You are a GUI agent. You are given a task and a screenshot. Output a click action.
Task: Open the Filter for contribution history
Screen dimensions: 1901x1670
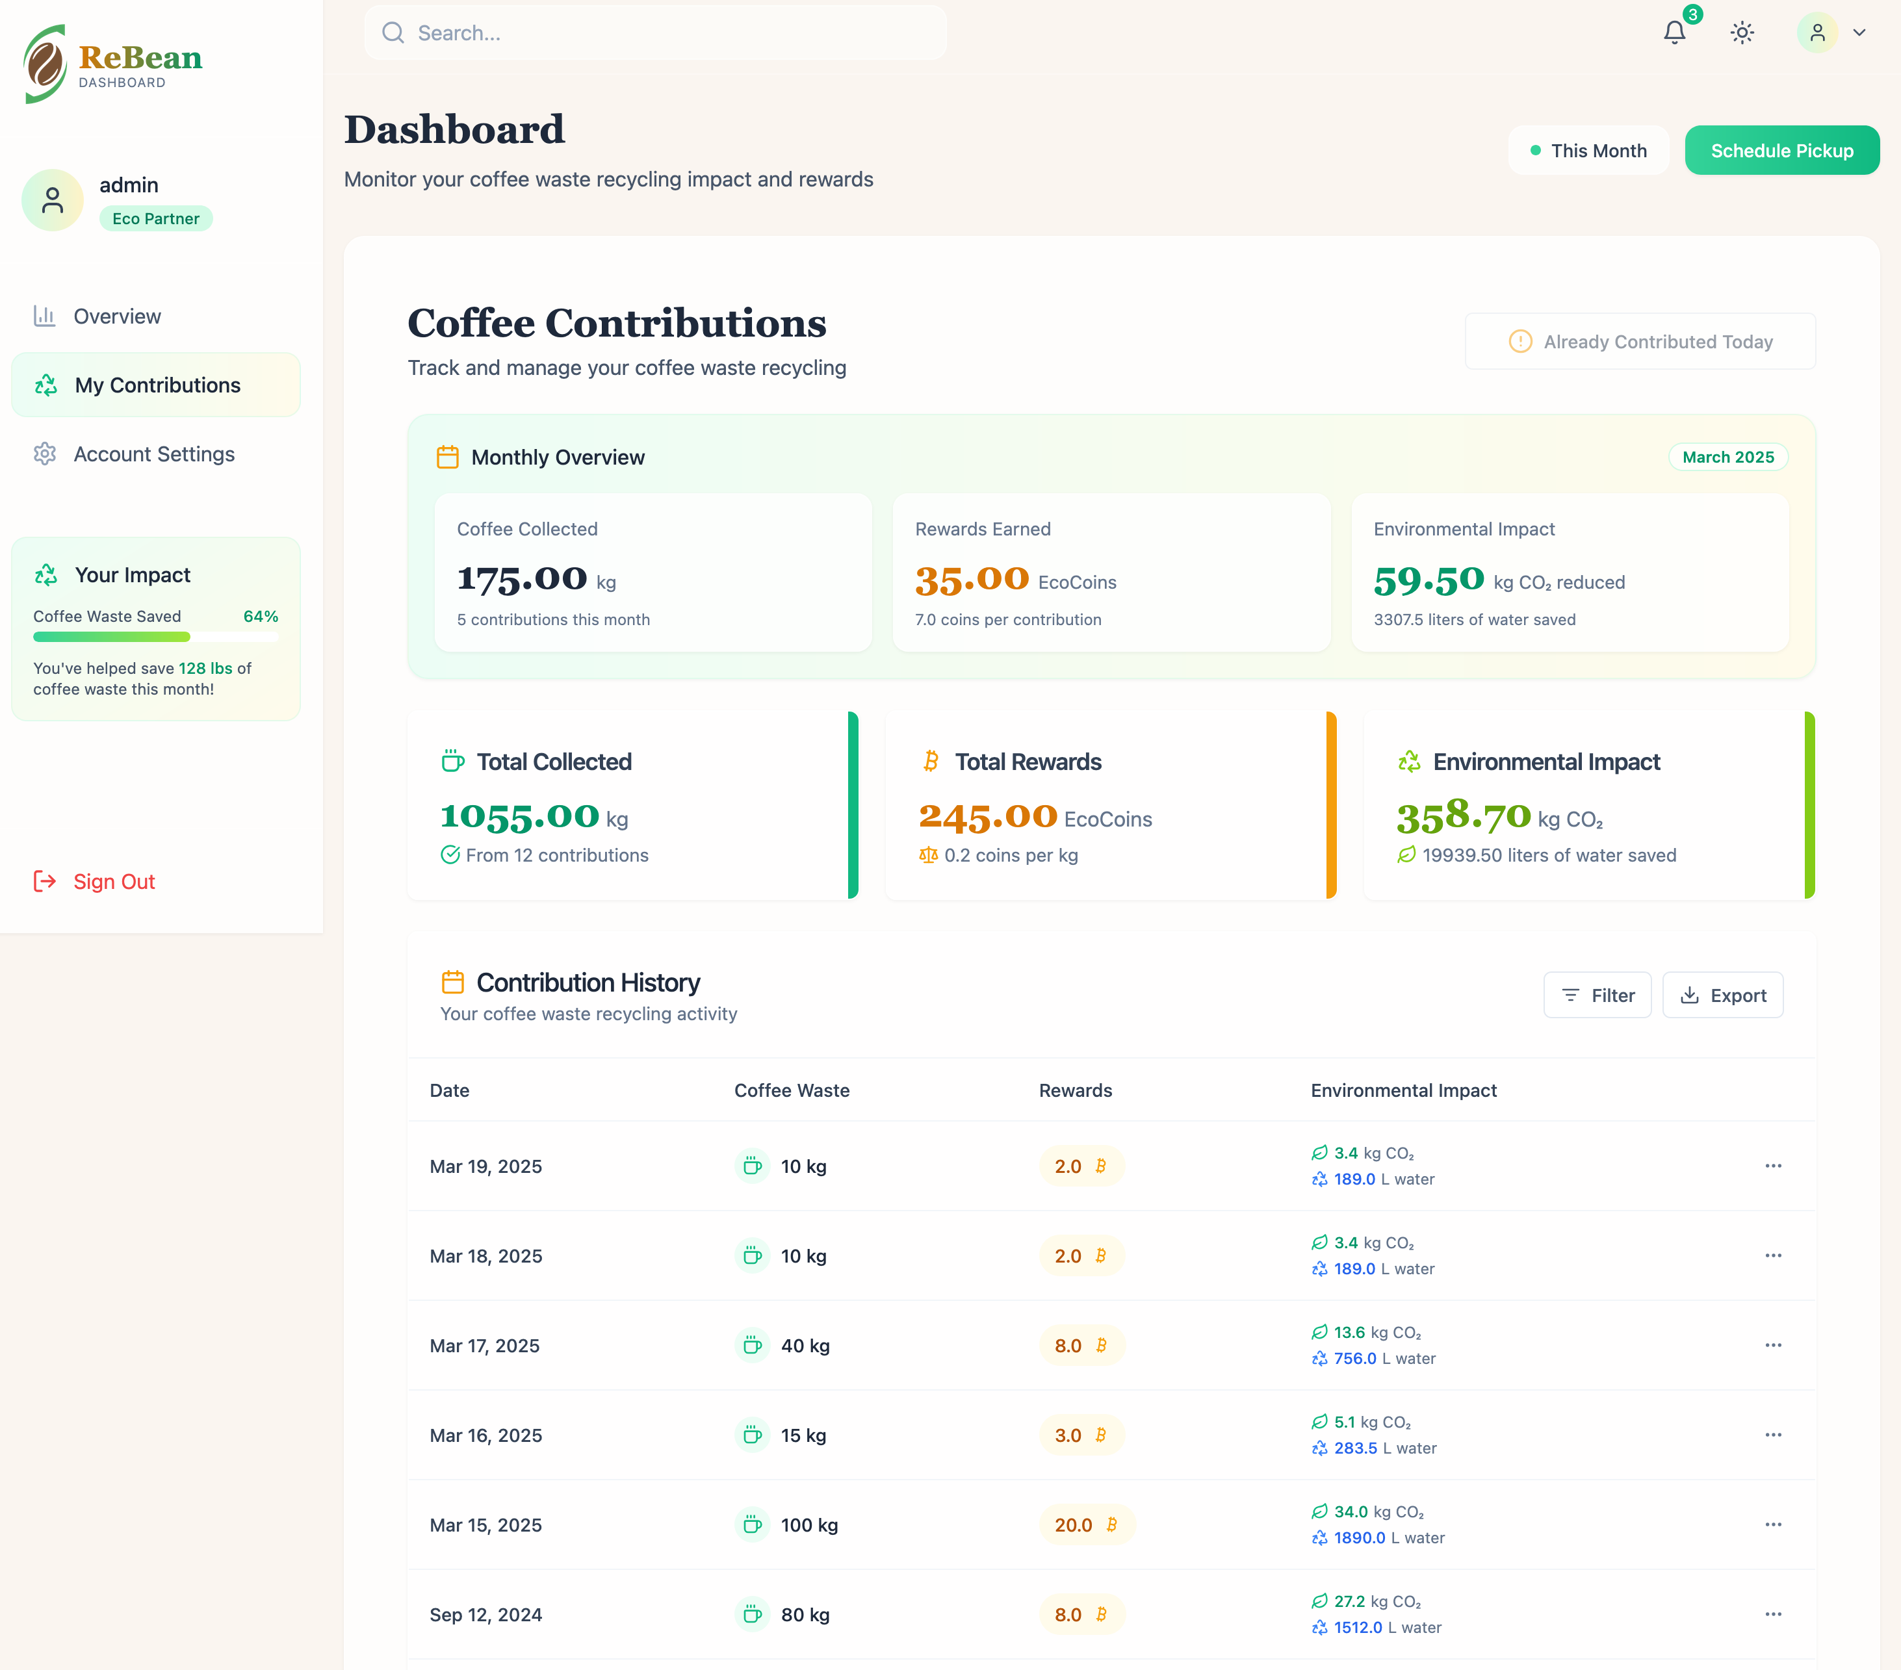1597,995
